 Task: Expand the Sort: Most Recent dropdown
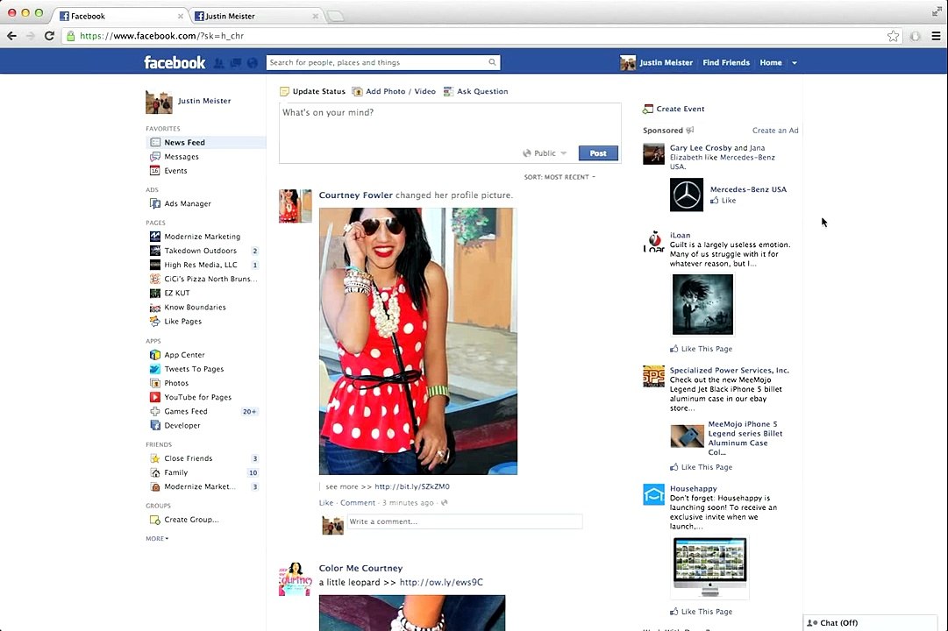[560, 177]
